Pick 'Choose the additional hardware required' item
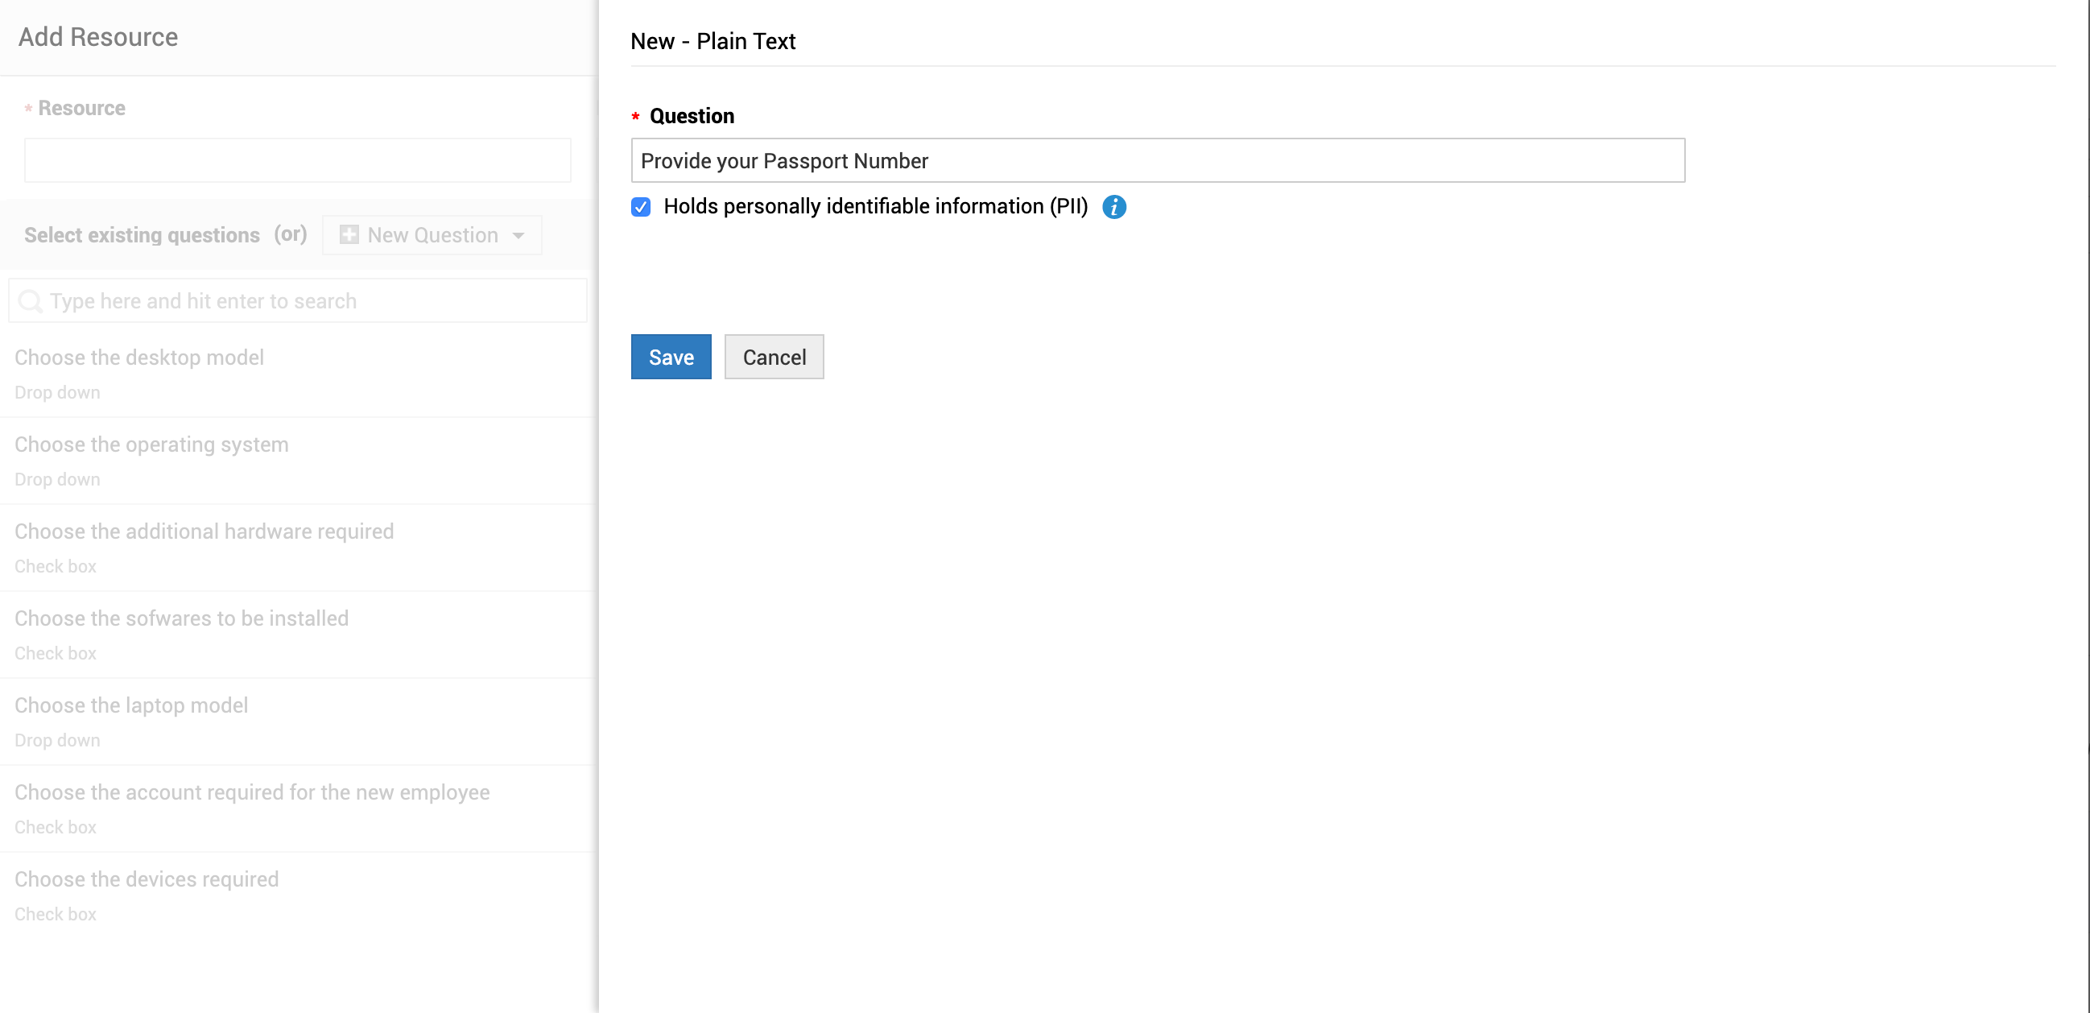This screenshot has width=2090, height=1013. tap(204, 531)
